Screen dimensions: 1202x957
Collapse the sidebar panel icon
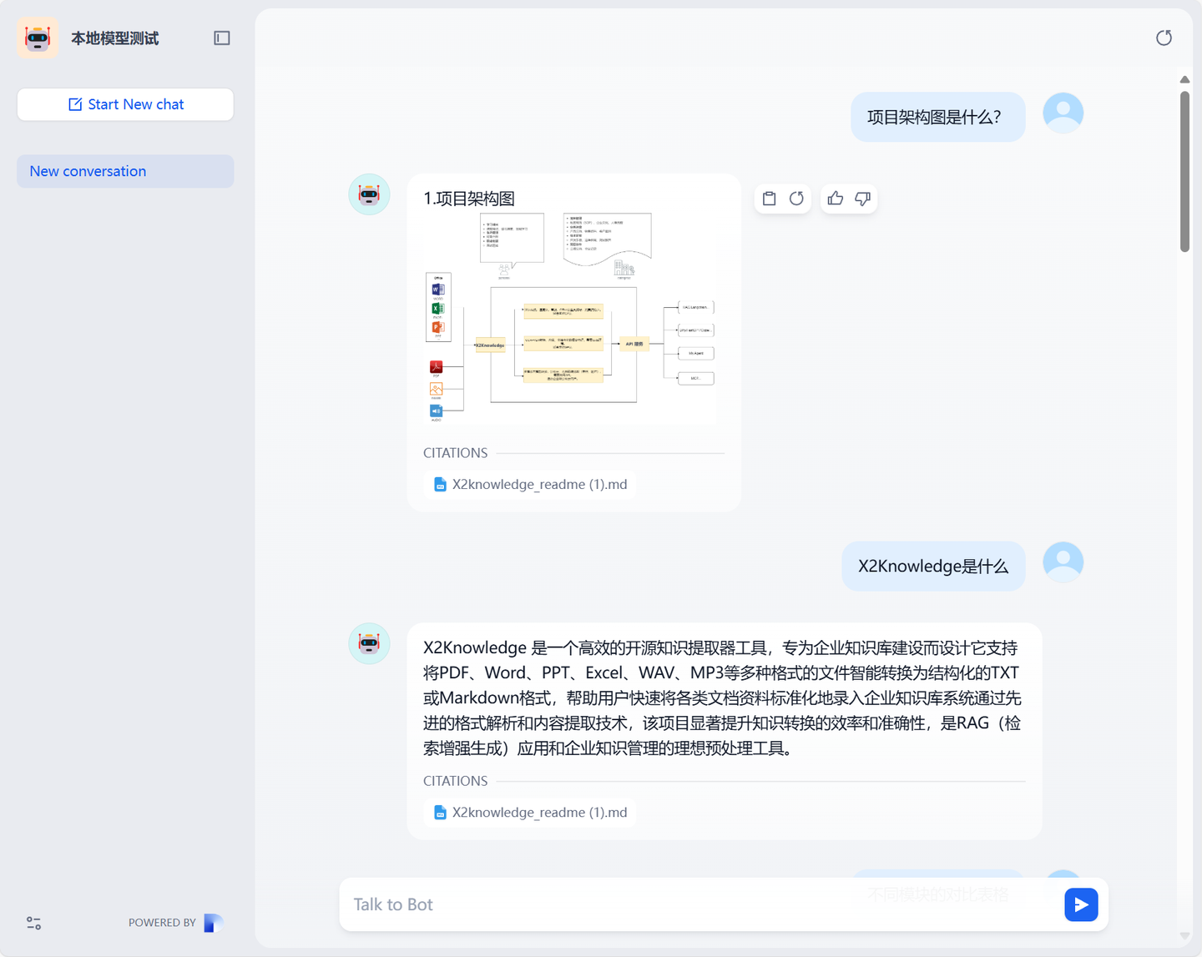click(x=221, y=38)
